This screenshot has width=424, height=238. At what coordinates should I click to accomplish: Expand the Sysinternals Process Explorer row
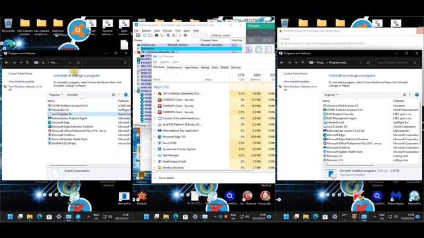[154, 149]
